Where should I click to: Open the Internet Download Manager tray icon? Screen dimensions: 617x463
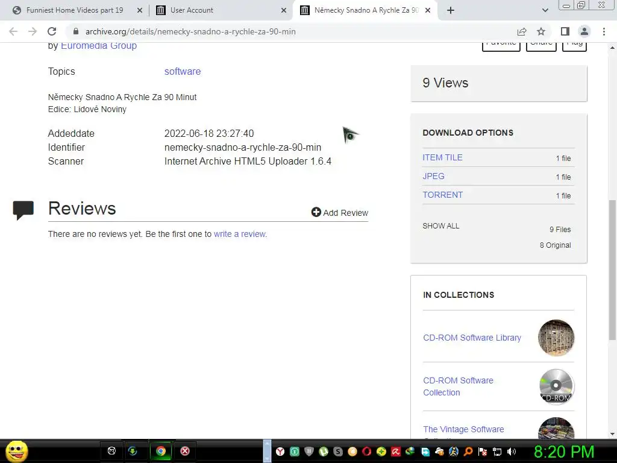pos(410,452)
